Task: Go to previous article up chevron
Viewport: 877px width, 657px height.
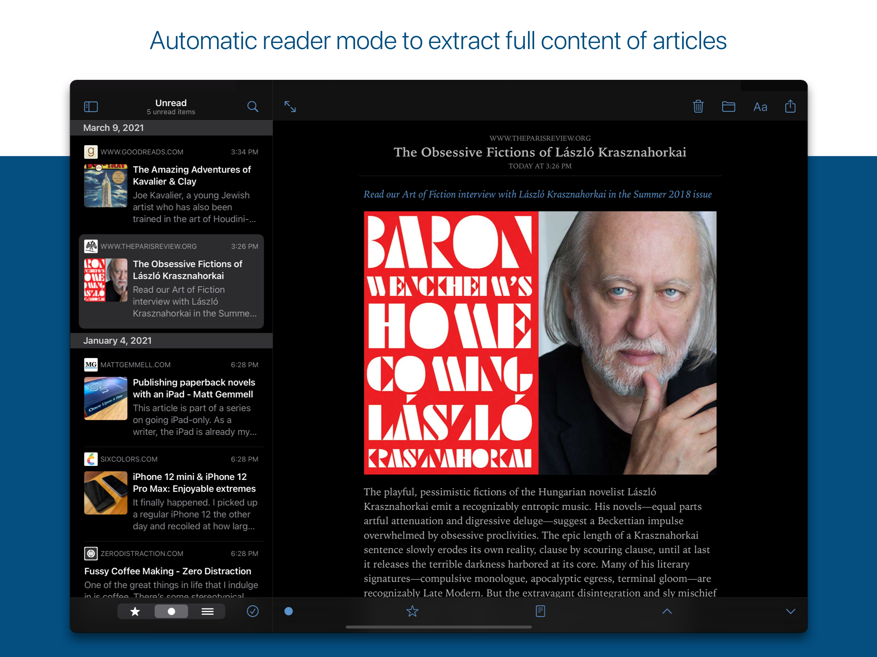Action: coord(667,611)
